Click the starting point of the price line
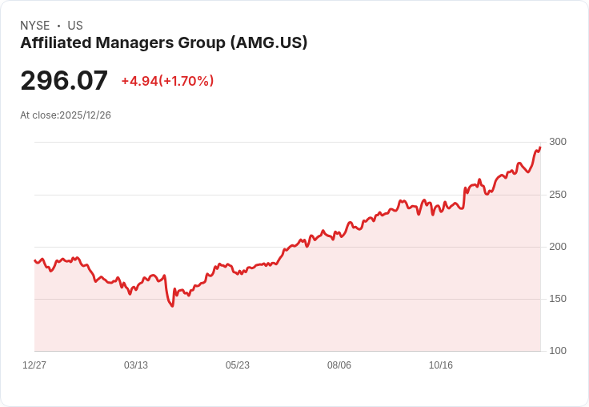Screen dimensions: 589x407 point(35,260)
